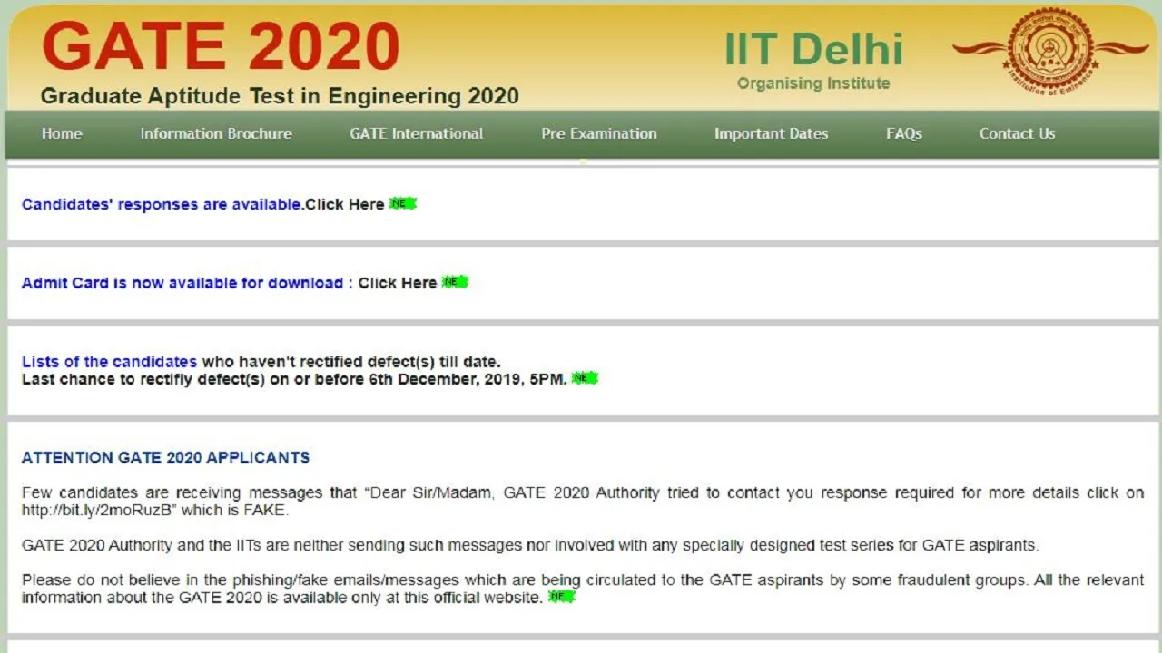Click ATTENTION GATE 2020 APPLICANTS heading
The height and width of the screenshot is (653, 1162).
tap(165, 458)
